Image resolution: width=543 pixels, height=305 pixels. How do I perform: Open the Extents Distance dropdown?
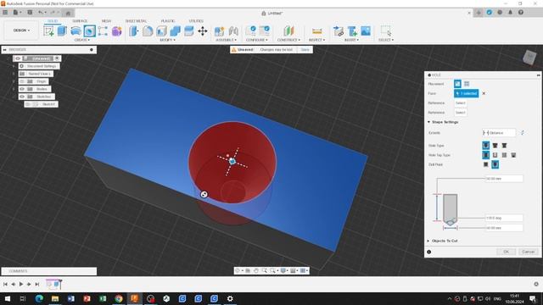[x=499, y=133]
